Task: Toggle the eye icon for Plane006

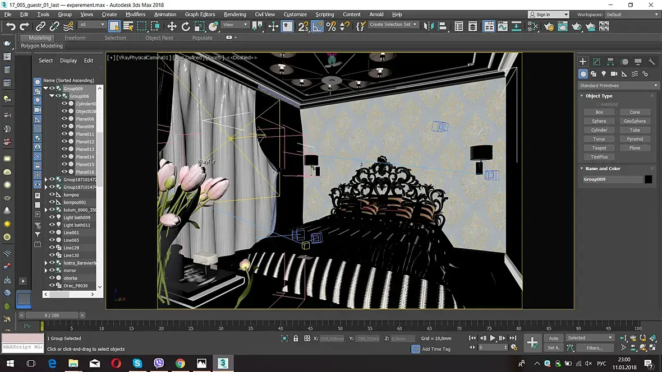Action: tap(65, 119)
